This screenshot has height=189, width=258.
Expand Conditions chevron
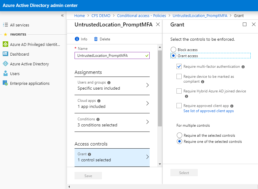pyautogui.click(x=148, y=122)
